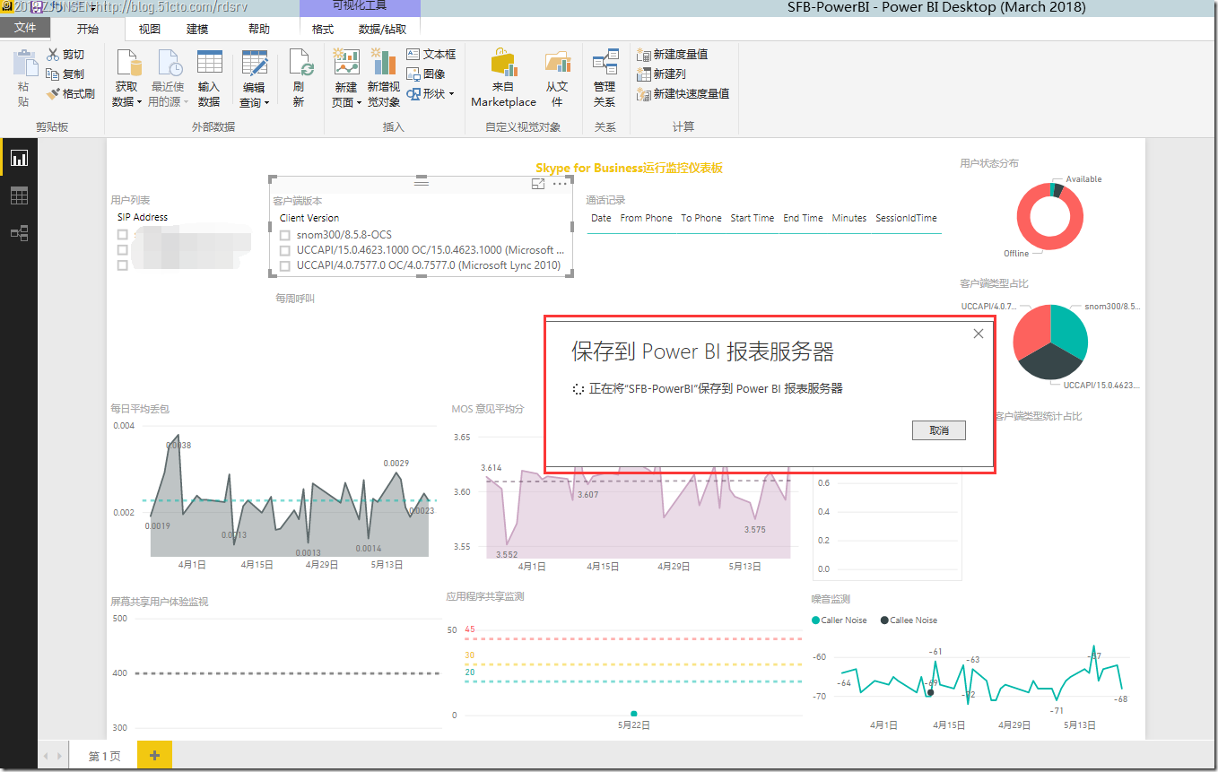Click Focus mode icon on client version visual
The image size is (1218, 772).
pyautogui.click(x=538, y=184)
